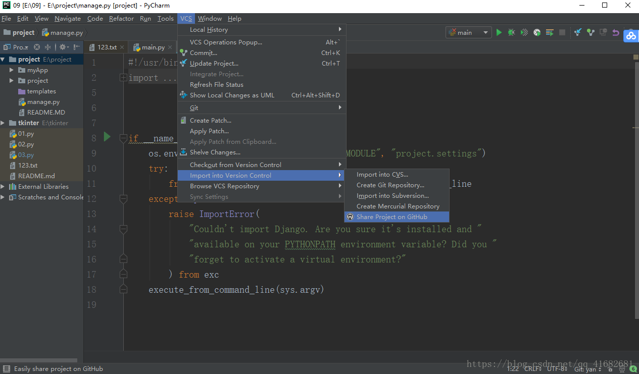Hide the Project tool window
The height and width of the screenshot is (374, 639).
pos(76,47)
